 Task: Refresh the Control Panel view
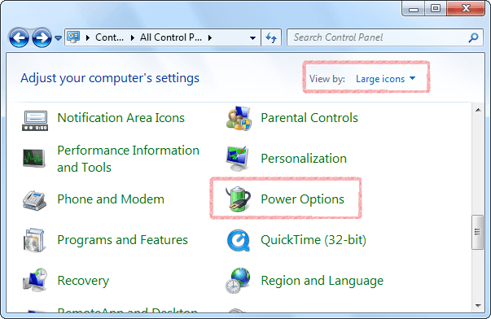271,37
